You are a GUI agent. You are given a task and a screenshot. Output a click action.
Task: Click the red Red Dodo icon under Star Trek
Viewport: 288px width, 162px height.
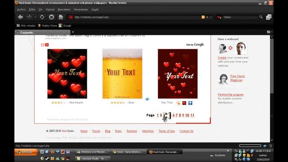point(184,103)
